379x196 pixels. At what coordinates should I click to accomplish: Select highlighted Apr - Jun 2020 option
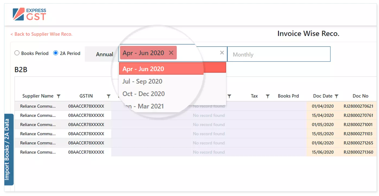click(143, 69)
